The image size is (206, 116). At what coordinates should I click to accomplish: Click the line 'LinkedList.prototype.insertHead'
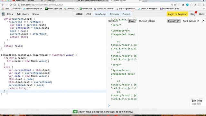pyautogui.click(x=39, y=55)
